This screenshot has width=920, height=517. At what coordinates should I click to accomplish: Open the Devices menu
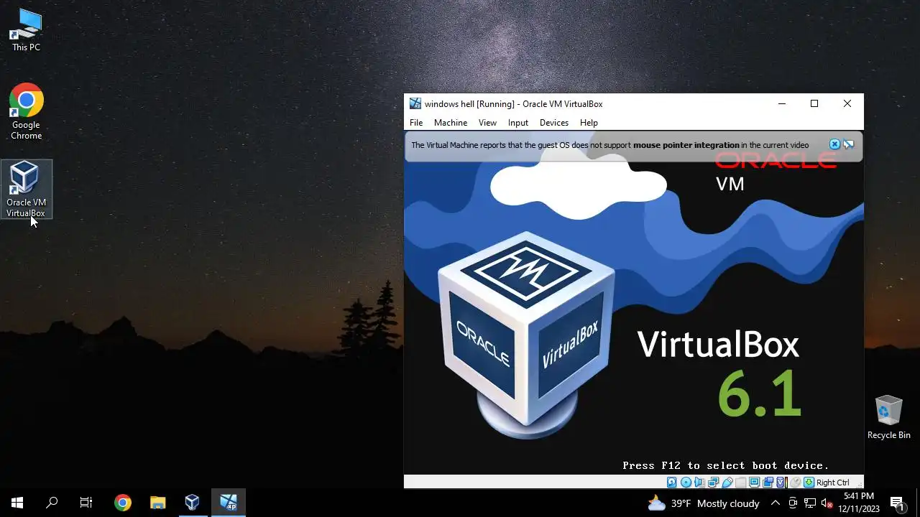tap(554, 123)
